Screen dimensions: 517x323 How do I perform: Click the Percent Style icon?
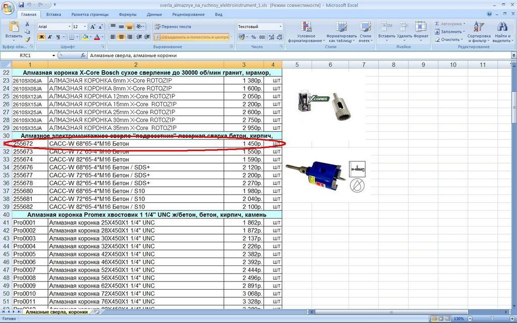tap(253, 37)
